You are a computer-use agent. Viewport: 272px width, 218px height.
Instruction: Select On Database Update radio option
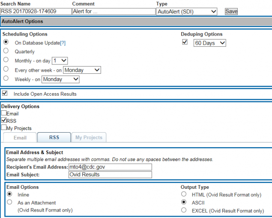(6, 42)
